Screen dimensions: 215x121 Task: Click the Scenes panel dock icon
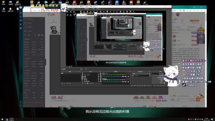[x=80, y=72]
